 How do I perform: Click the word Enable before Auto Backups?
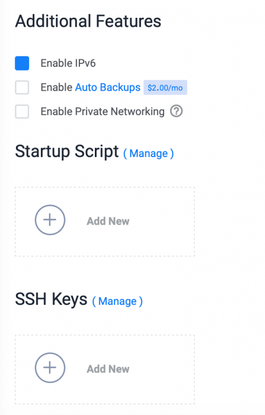tap(56, 87)
